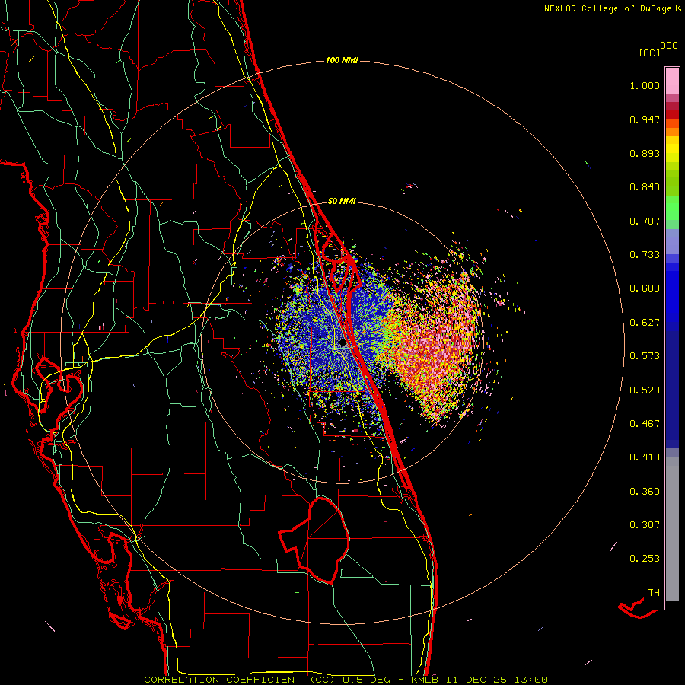Click the pink top color of the CC scale
Viewport: 685px width, 685px height.
coord(672,81)
